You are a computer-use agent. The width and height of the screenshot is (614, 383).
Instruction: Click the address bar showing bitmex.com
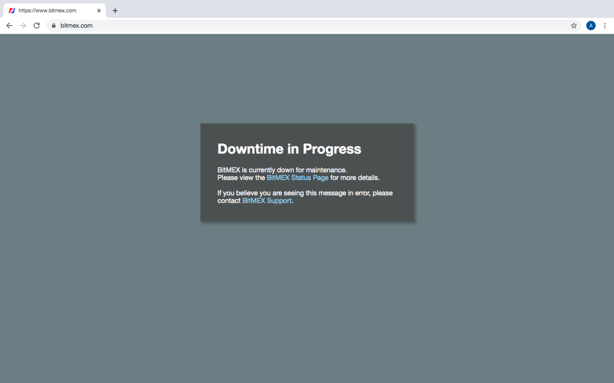click(x=315, y=26)
